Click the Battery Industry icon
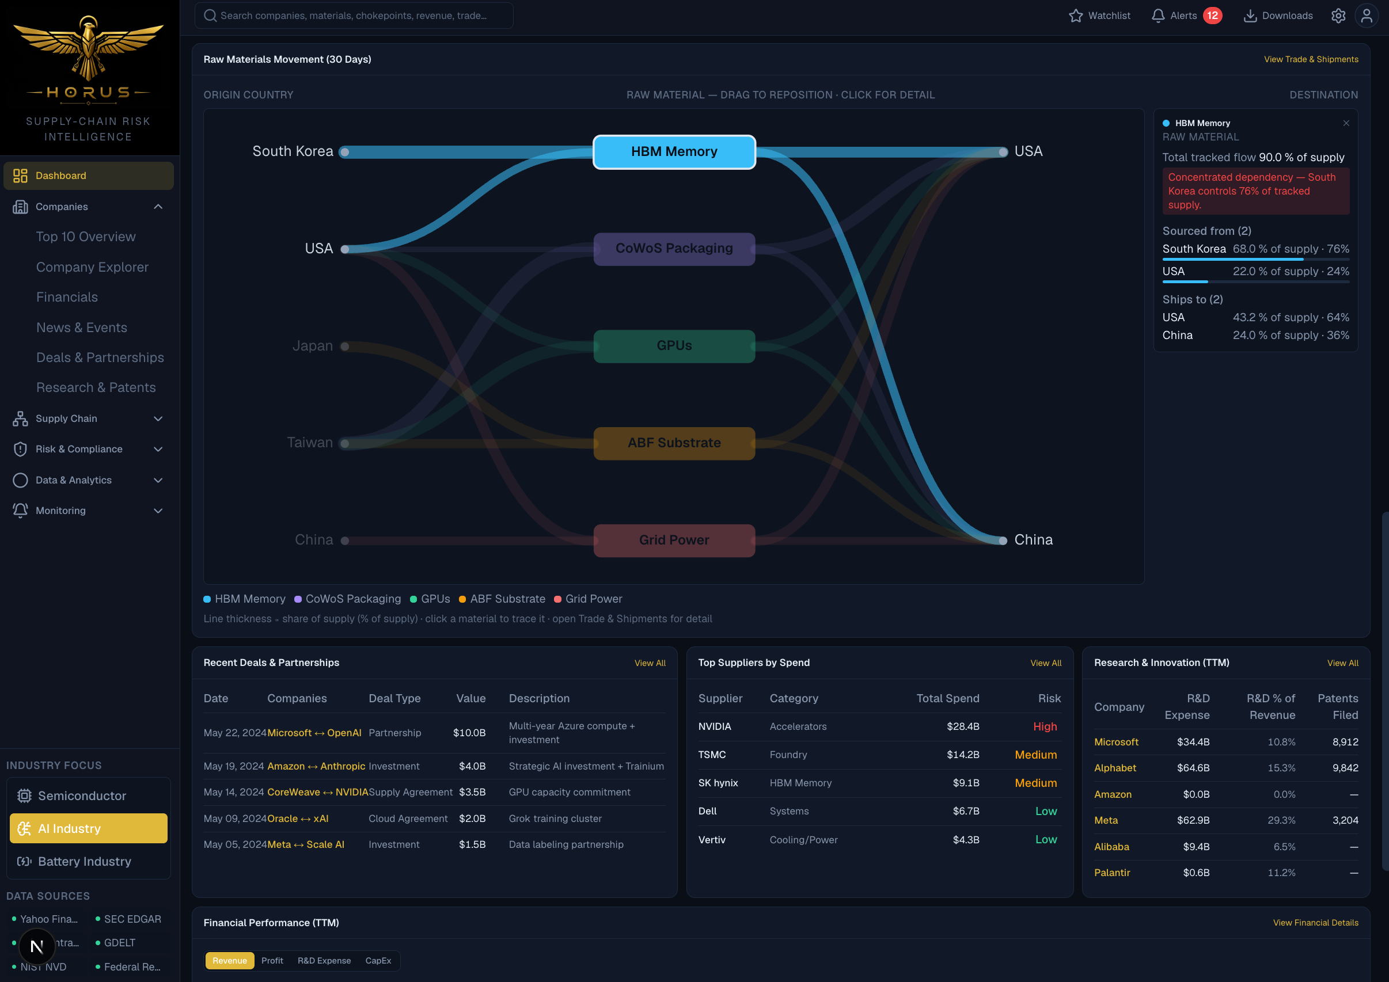 tap(24, 861)
